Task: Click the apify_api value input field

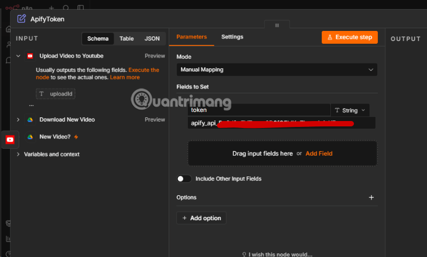Action: (282, 123)
